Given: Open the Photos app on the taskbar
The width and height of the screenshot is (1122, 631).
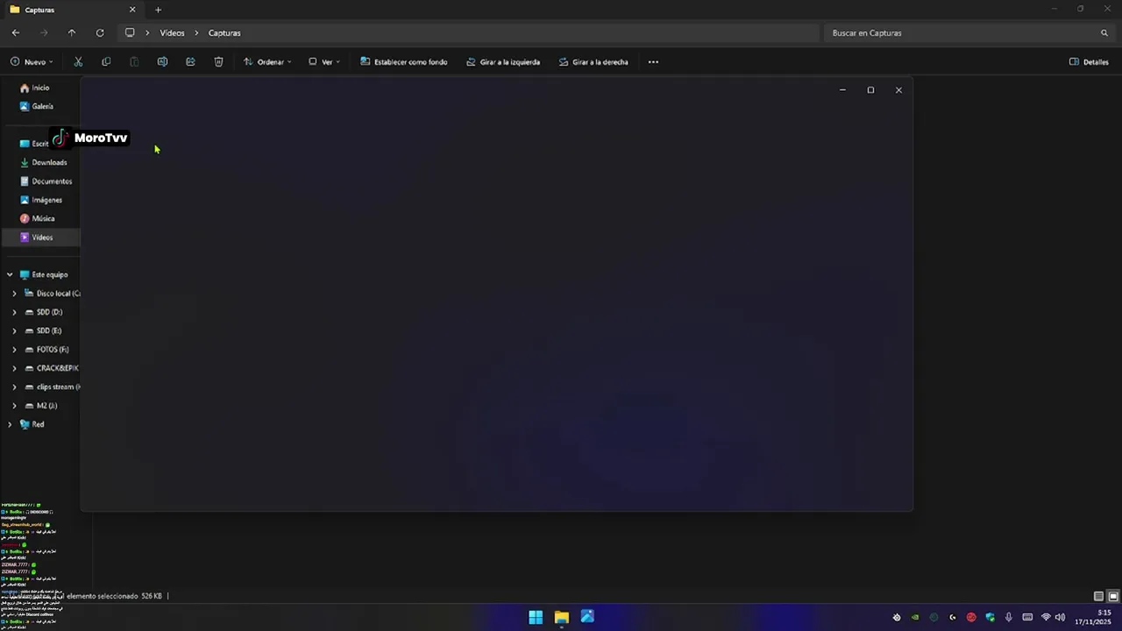Looking at the screenshot, I should [587, 617].
